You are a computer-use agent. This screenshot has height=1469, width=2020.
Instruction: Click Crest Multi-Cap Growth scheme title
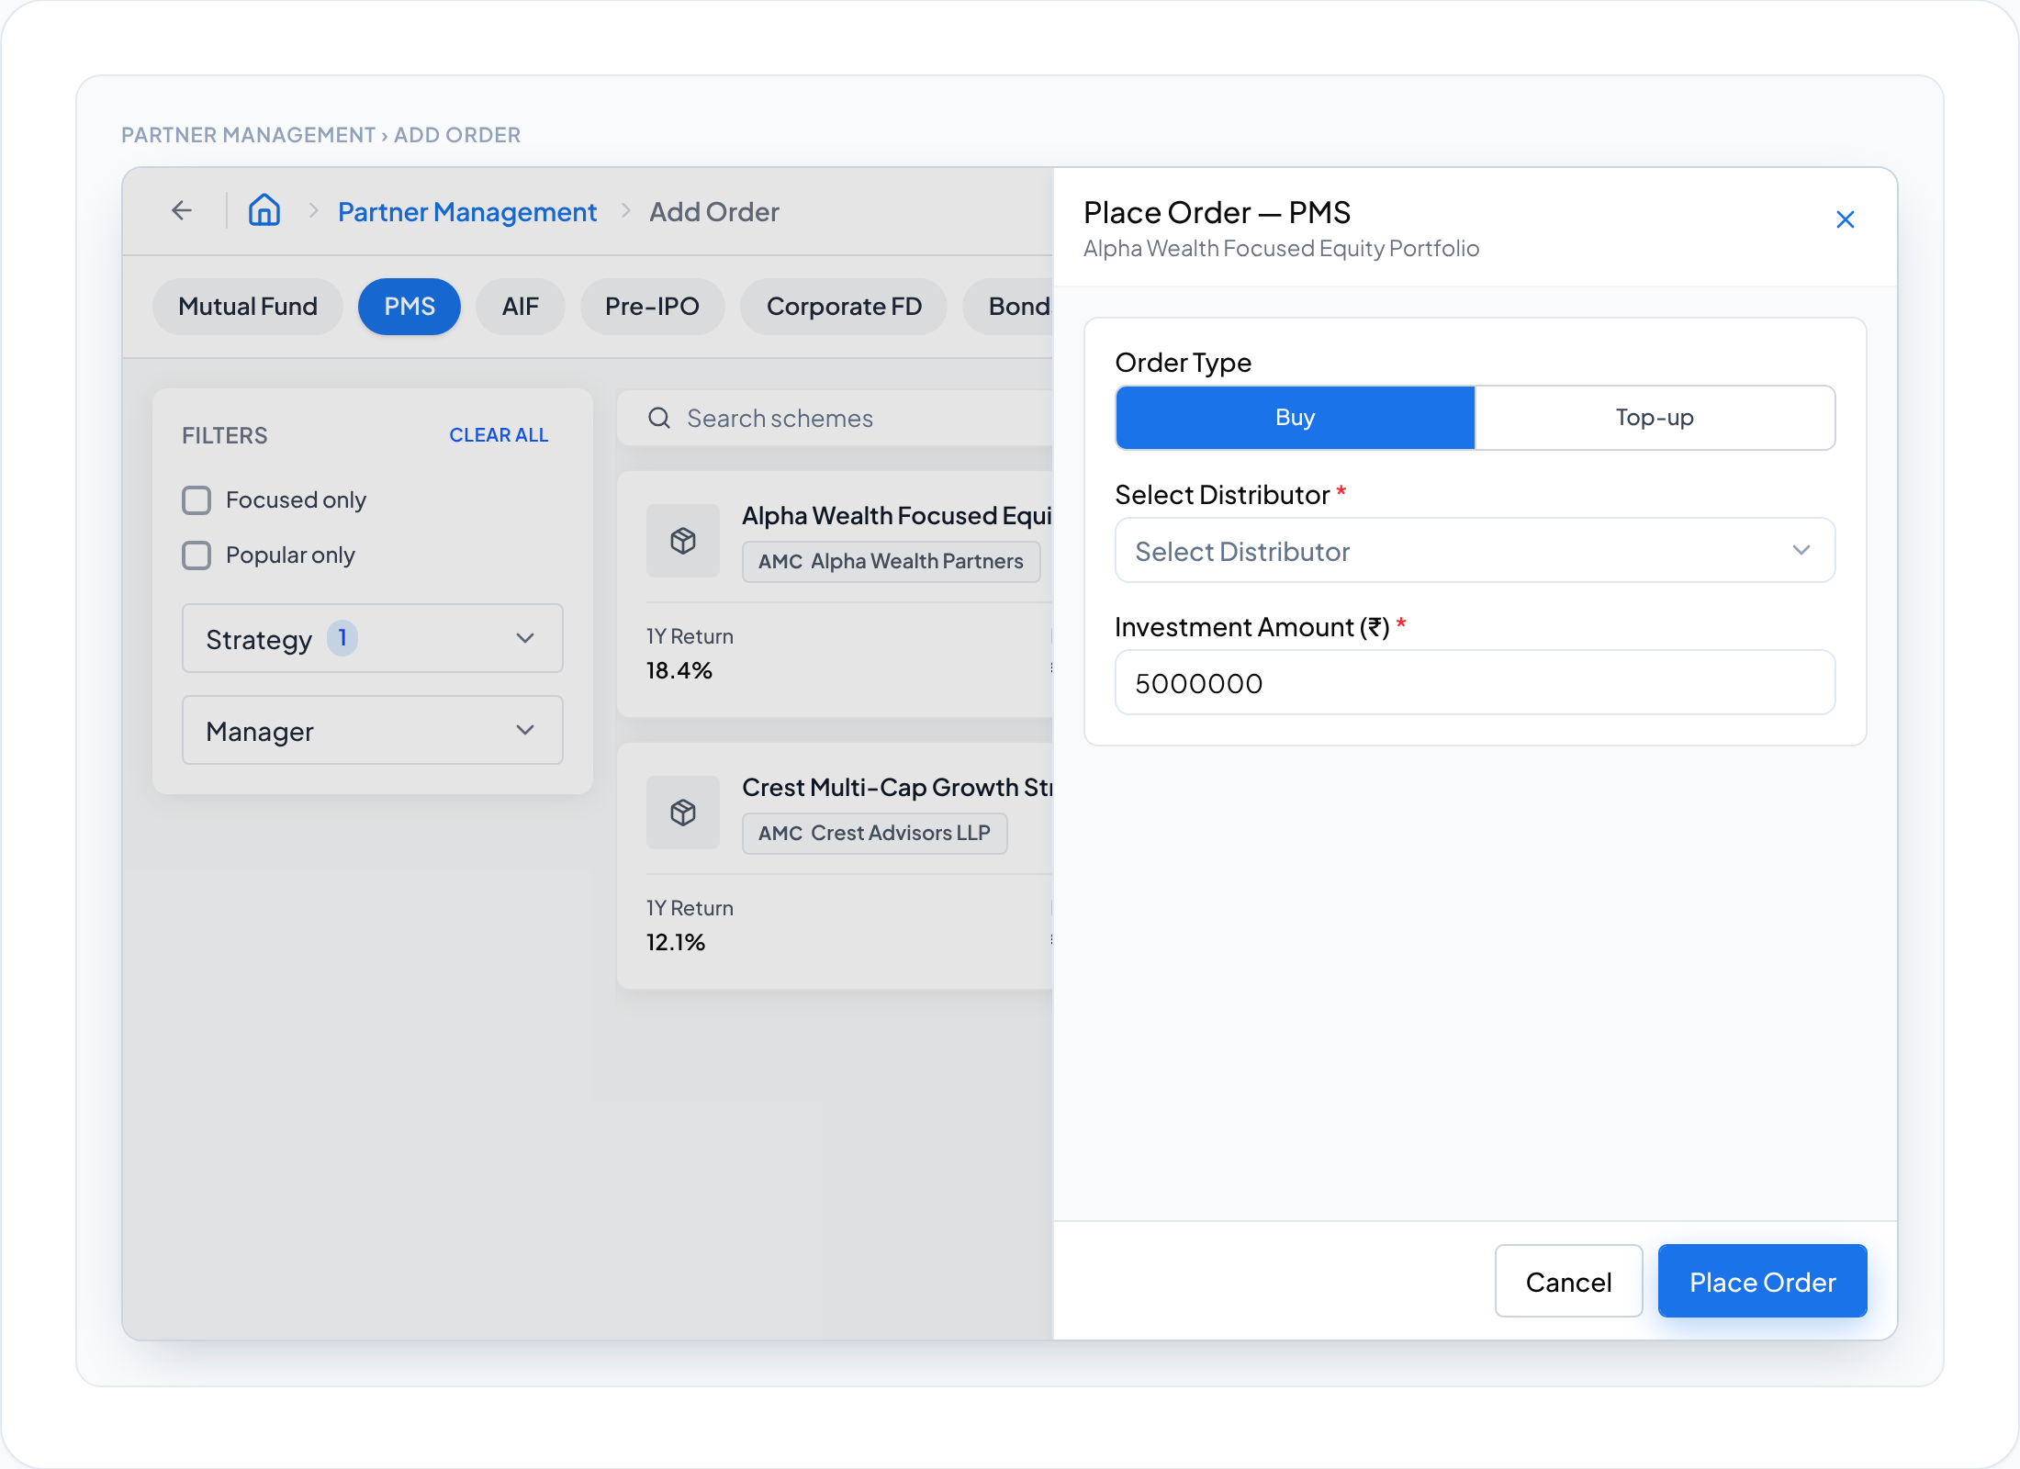(896, 788)
